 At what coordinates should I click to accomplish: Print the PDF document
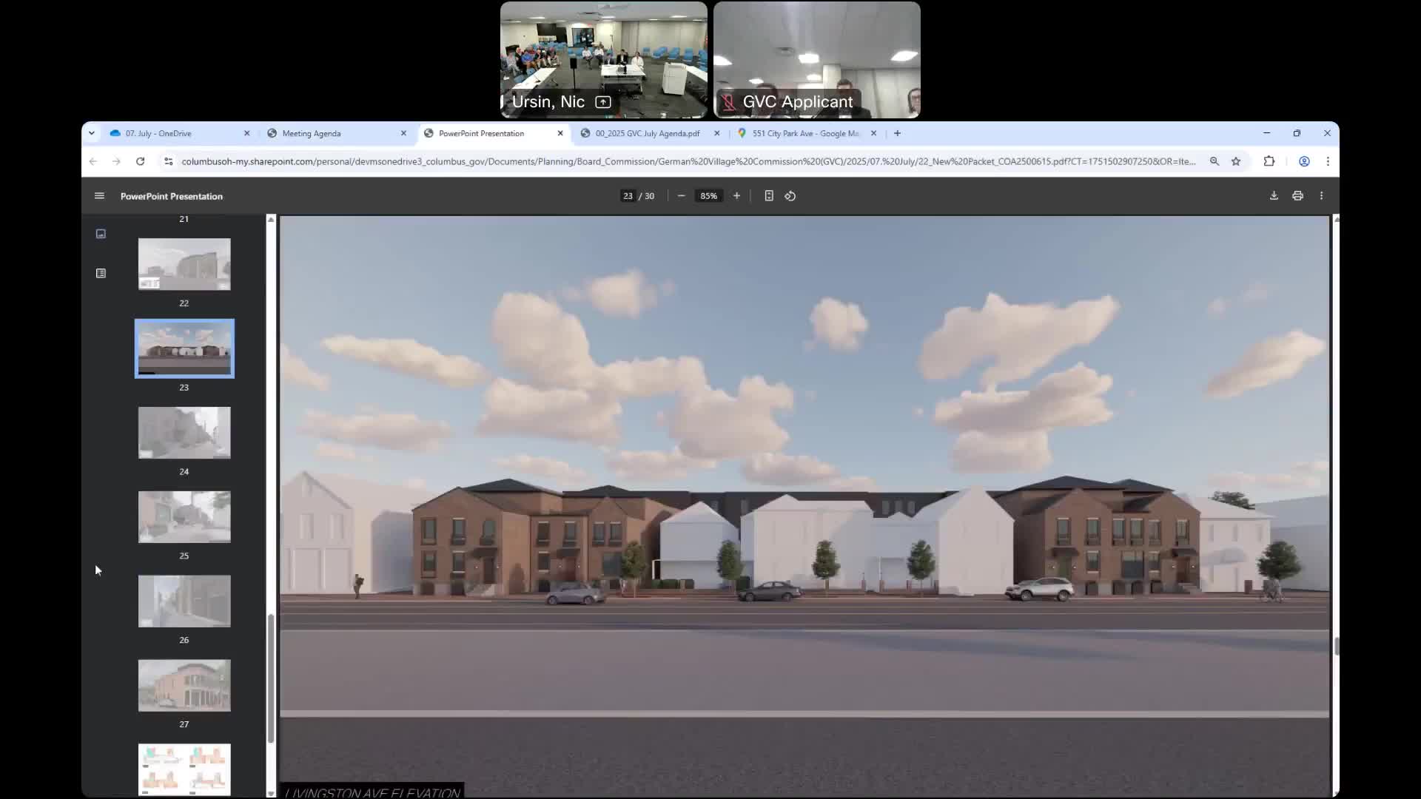click(x=1297, y=196)
